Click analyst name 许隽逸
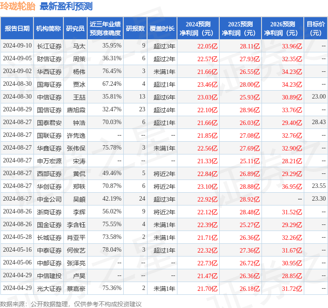This screenshot has height=308, width=328. pyautogui.click(x=76, y=136)
